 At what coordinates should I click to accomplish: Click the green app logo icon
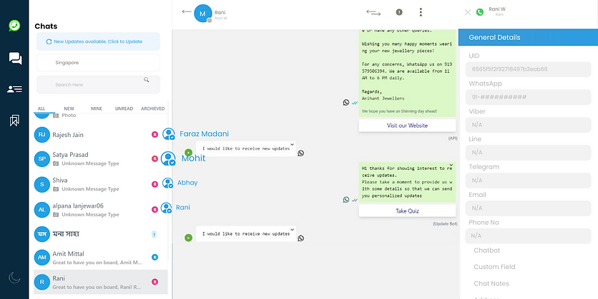pyautogui.click(x=14, y=26)
